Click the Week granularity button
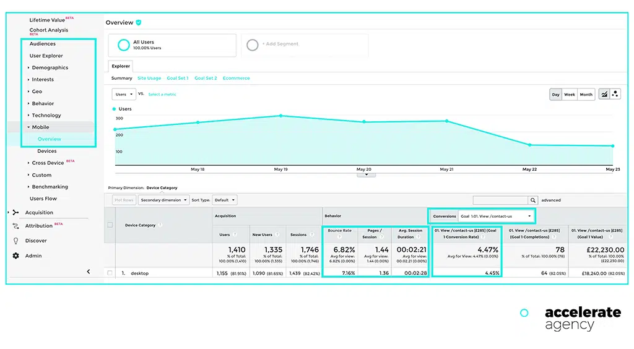 pyautogui.click(x=569, y=95)
